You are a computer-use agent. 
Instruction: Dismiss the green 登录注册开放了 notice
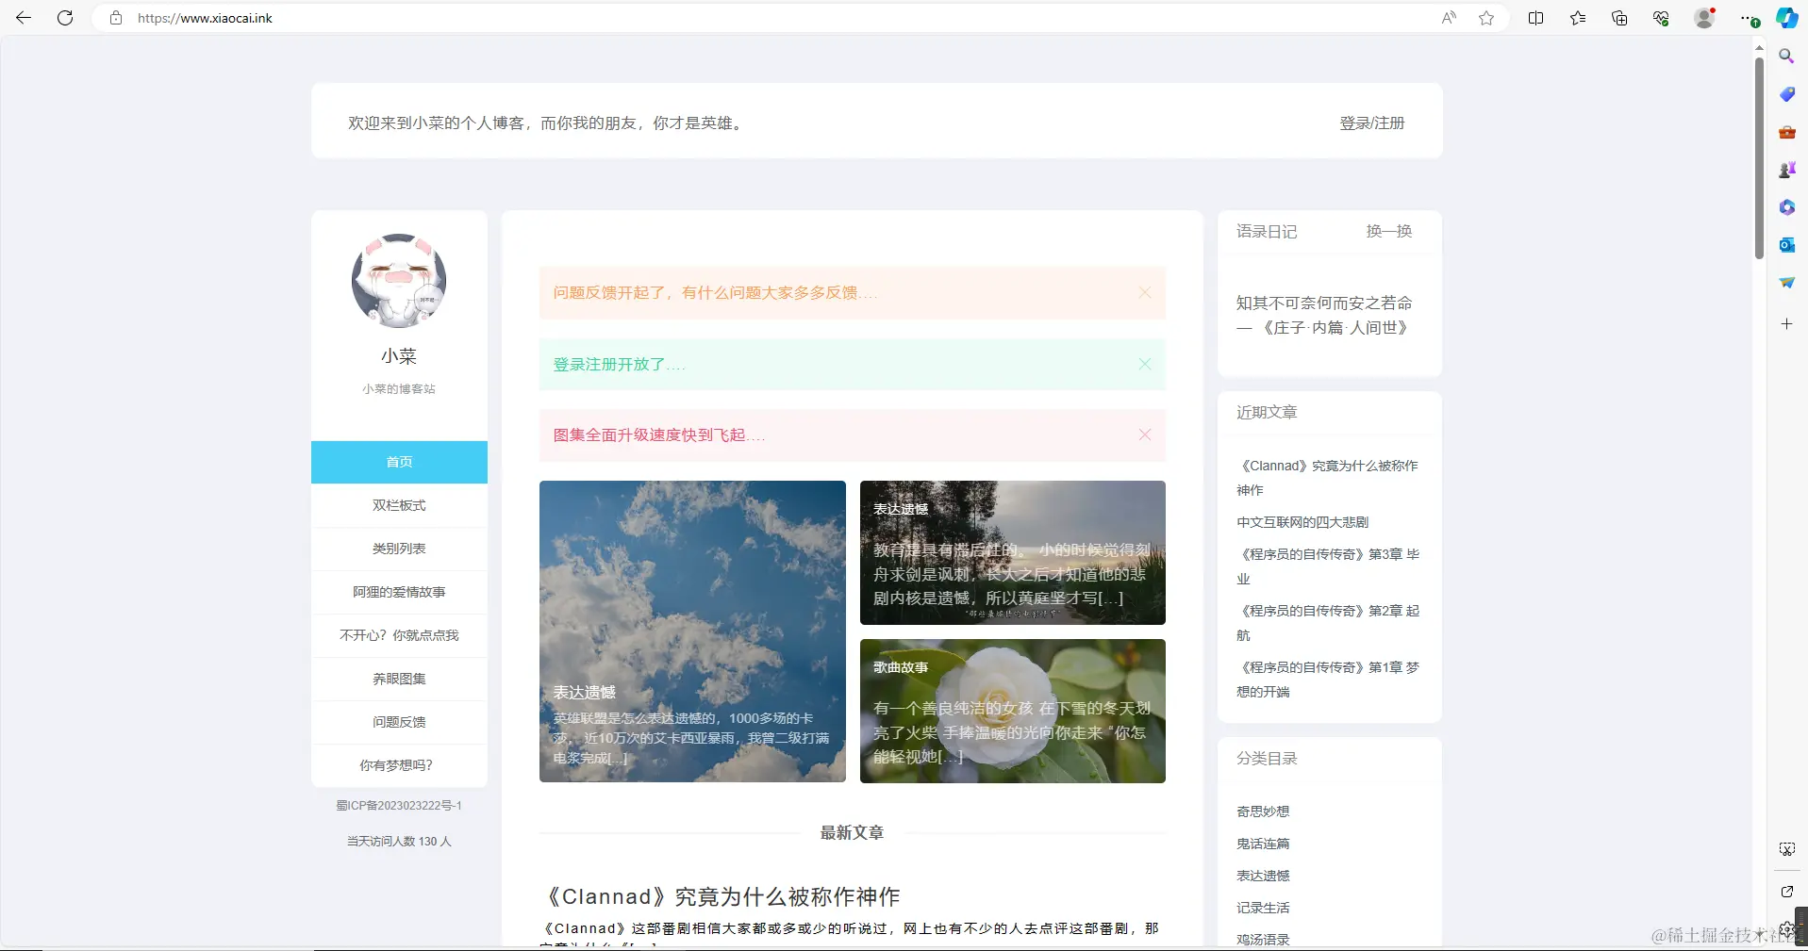1144,364
